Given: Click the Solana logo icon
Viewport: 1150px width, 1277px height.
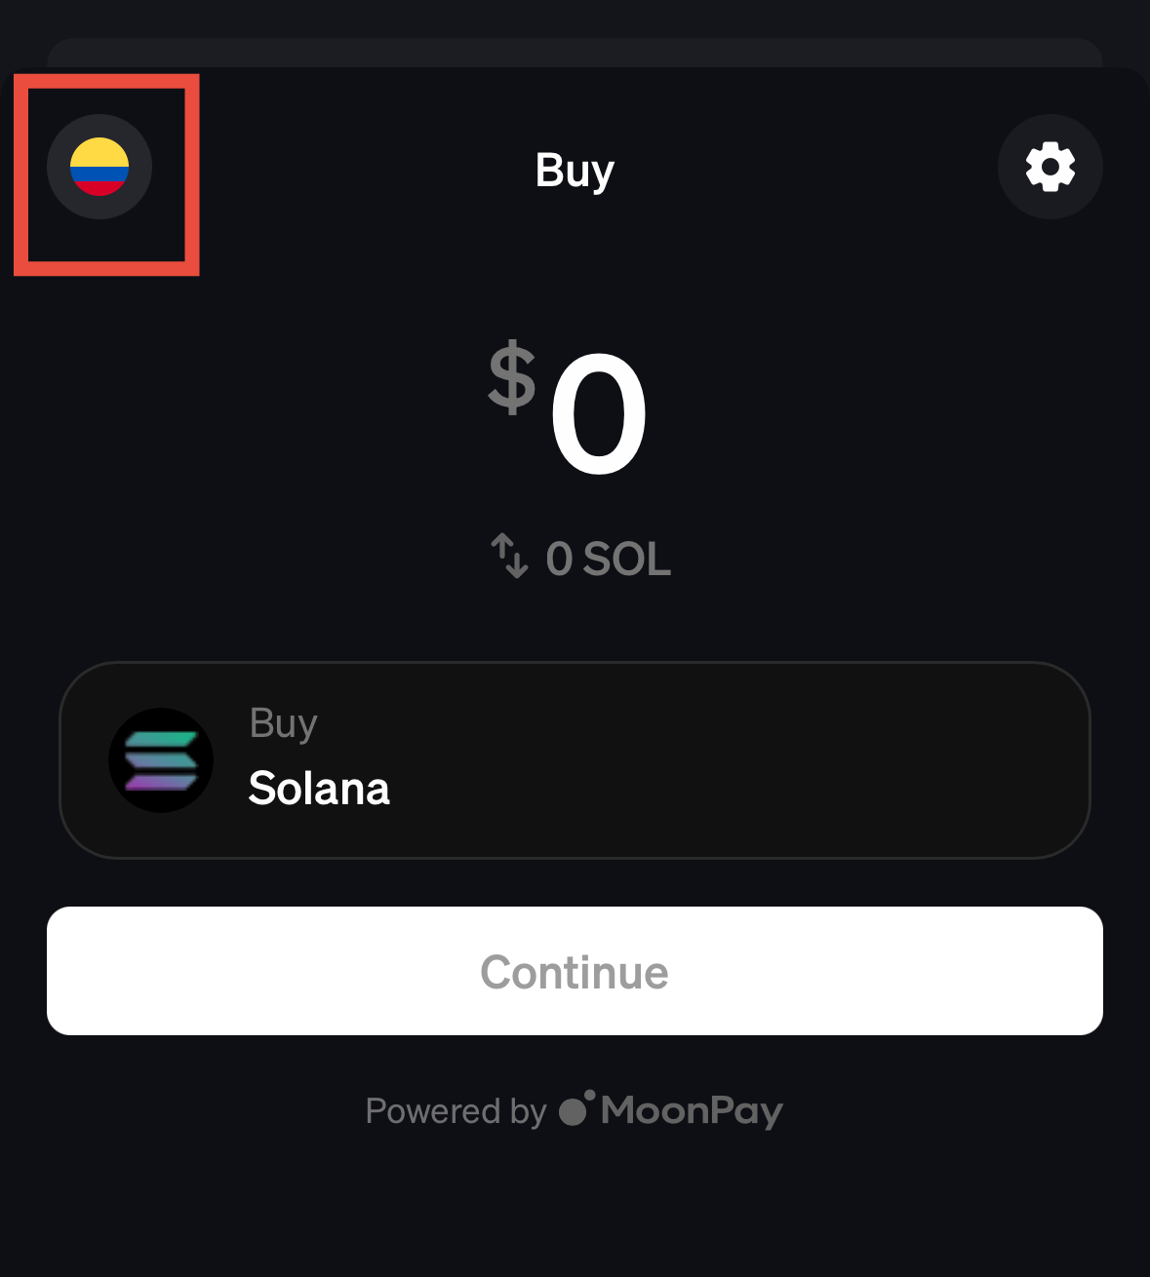Looking at the screenshot, I should 161,760.
